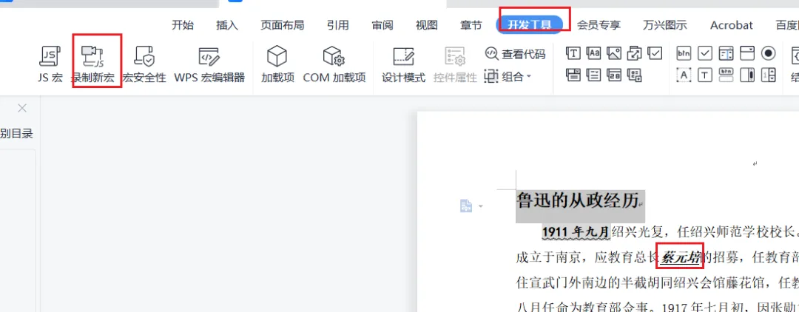Click the underlined name 蔡元培
Image resolution: width=799 pixels, height=312 pixels.
(680, 259)
